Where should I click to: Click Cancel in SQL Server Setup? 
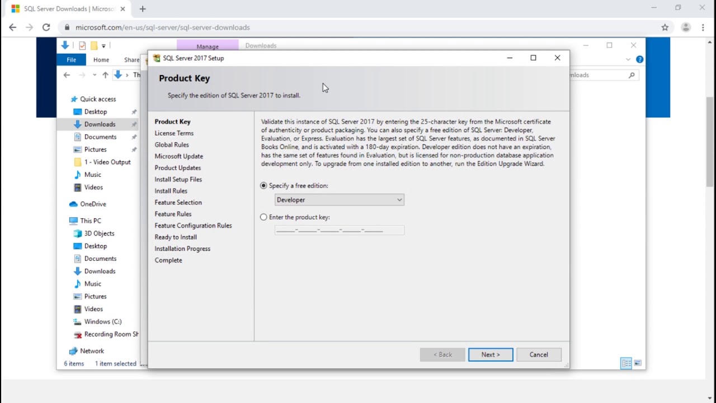539,354
